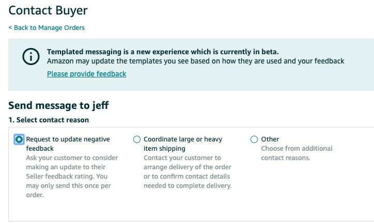Click the 'Send message to jeff' heading
The width and height of the screenshot is (374, 223).
58,106
